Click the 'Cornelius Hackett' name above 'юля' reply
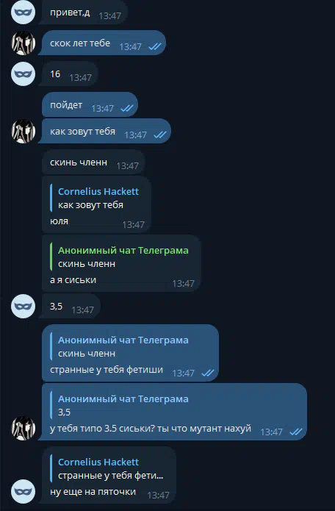The image size is (335, 511). pos(98,192)
